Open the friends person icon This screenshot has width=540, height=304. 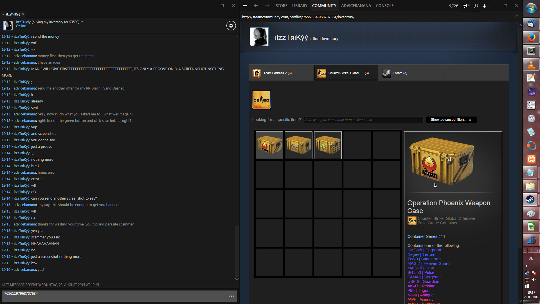(x=476, y=6)
